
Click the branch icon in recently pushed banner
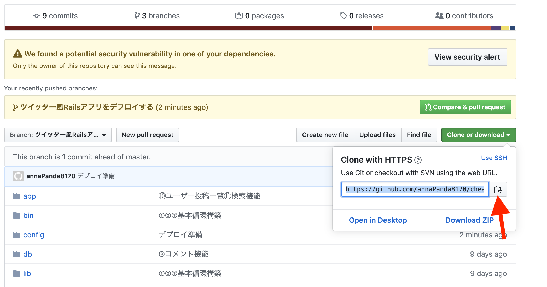coord(15,107)
